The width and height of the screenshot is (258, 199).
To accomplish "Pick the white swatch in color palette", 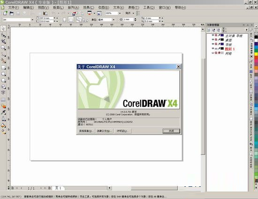I will 256,40.
